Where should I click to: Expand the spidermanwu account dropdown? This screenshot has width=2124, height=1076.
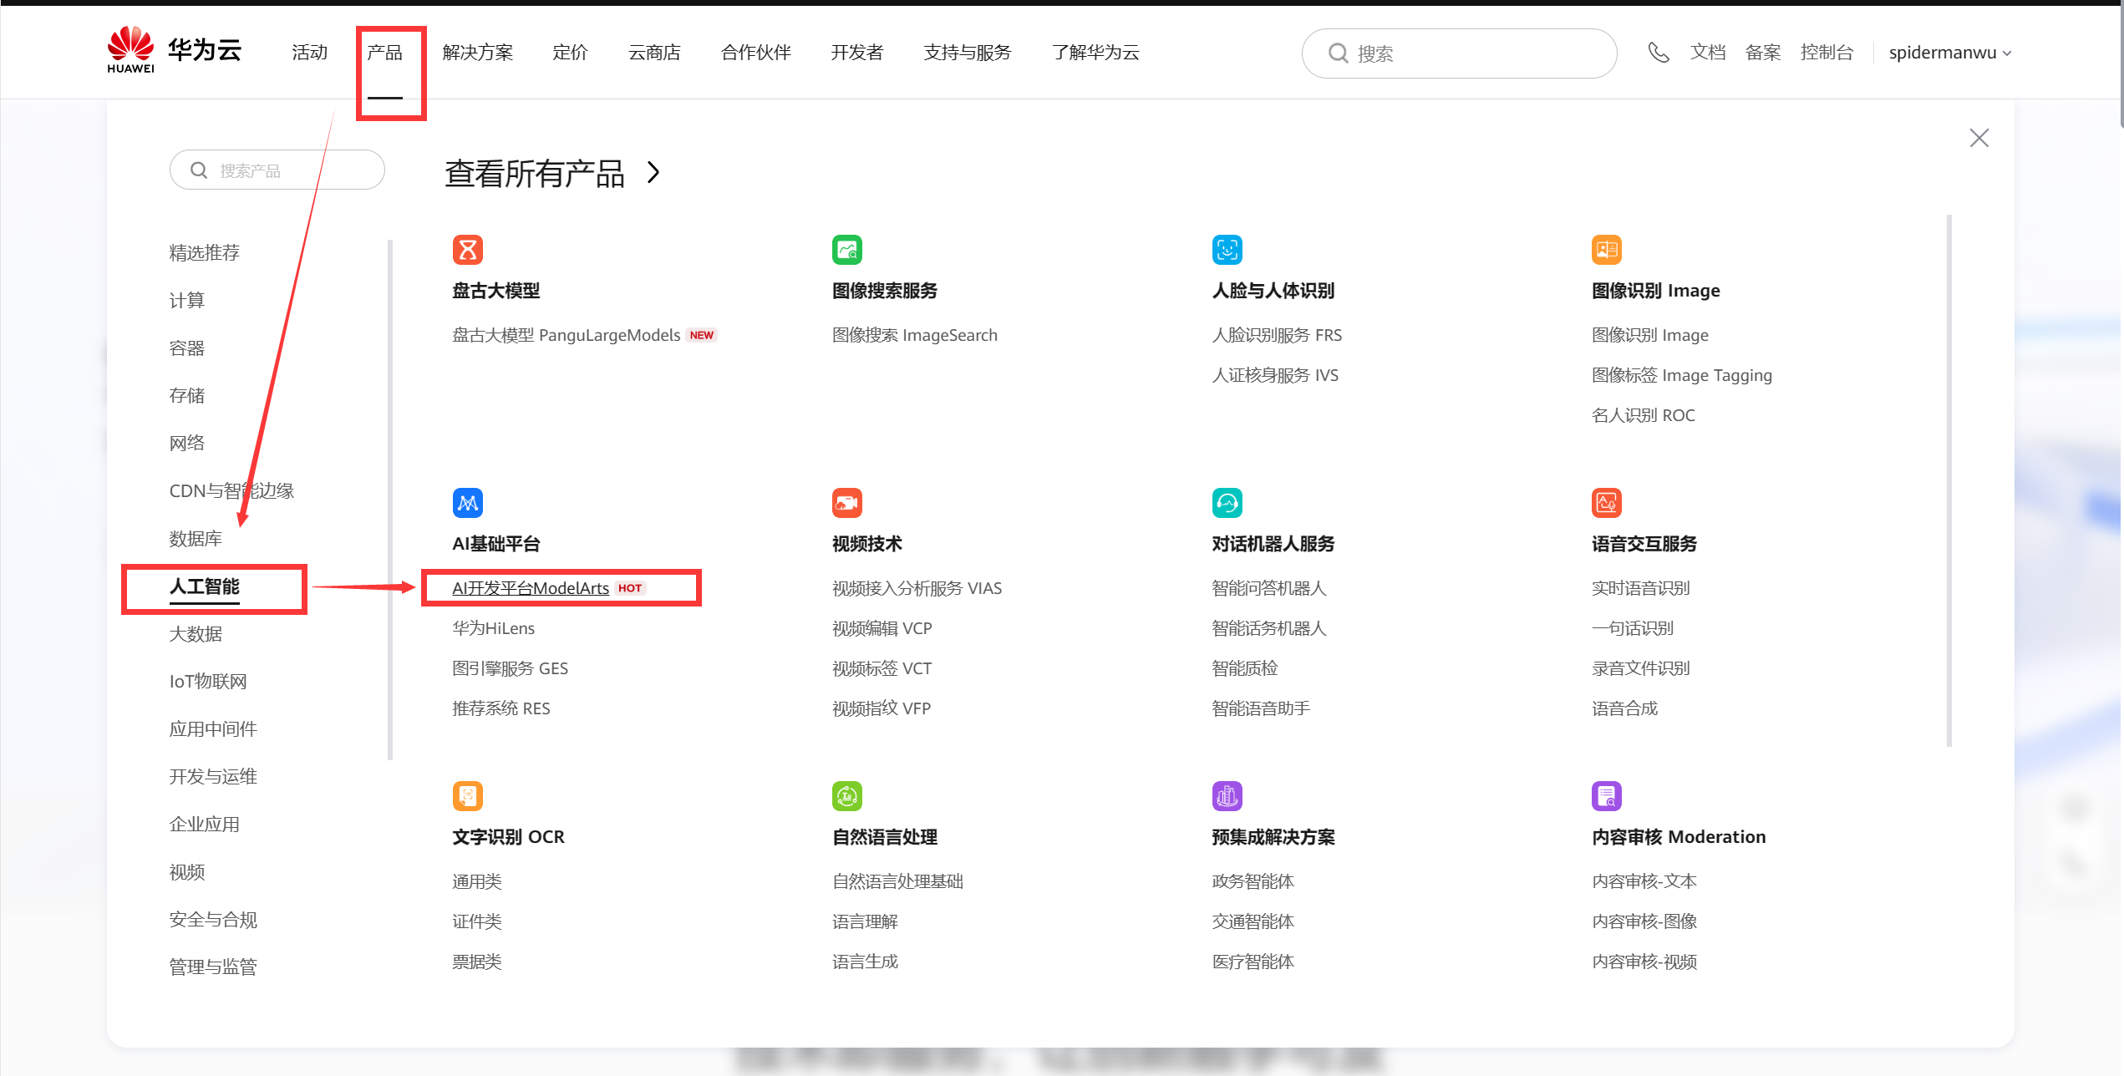click(x=1949, y=53)
